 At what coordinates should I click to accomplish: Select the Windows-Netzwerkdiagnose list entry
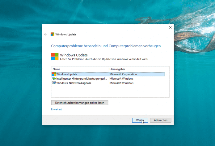74,83
